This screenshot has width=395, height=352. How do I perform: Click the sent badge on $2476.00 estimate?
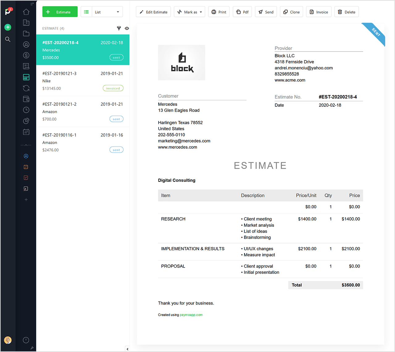coord(116,150)
